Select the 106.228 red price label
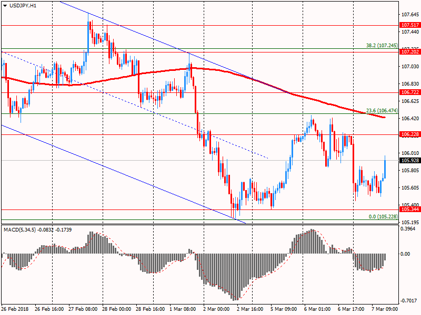This screenshot has width=421, height=315. pyautogui.click(x=410, y=134)
